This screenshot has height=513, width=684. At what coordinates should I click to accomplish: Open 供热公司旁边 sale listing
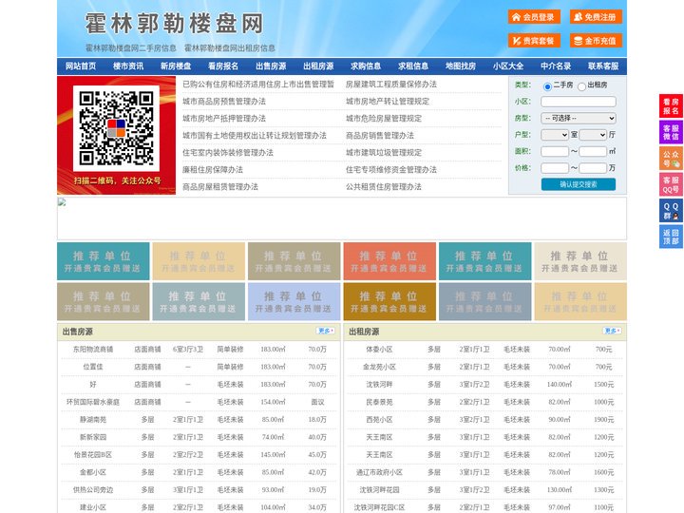tap(93, 490)
